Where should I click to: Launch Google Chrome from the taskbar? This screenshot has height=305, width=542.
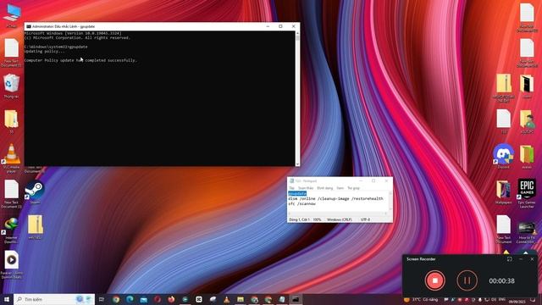116,299
